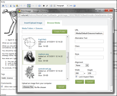Select the Browse Media tab
This screenshot has width=117, height=96.
[x=54, y=23]
